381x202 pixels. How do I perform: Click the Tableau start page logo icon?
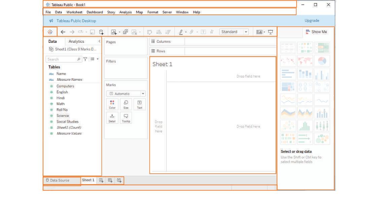click(x=50, y=32)
